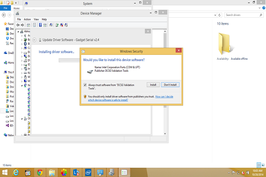Open the Windows Start button
The width and height of the screenshot is (266, 177).
pos(5,173)
